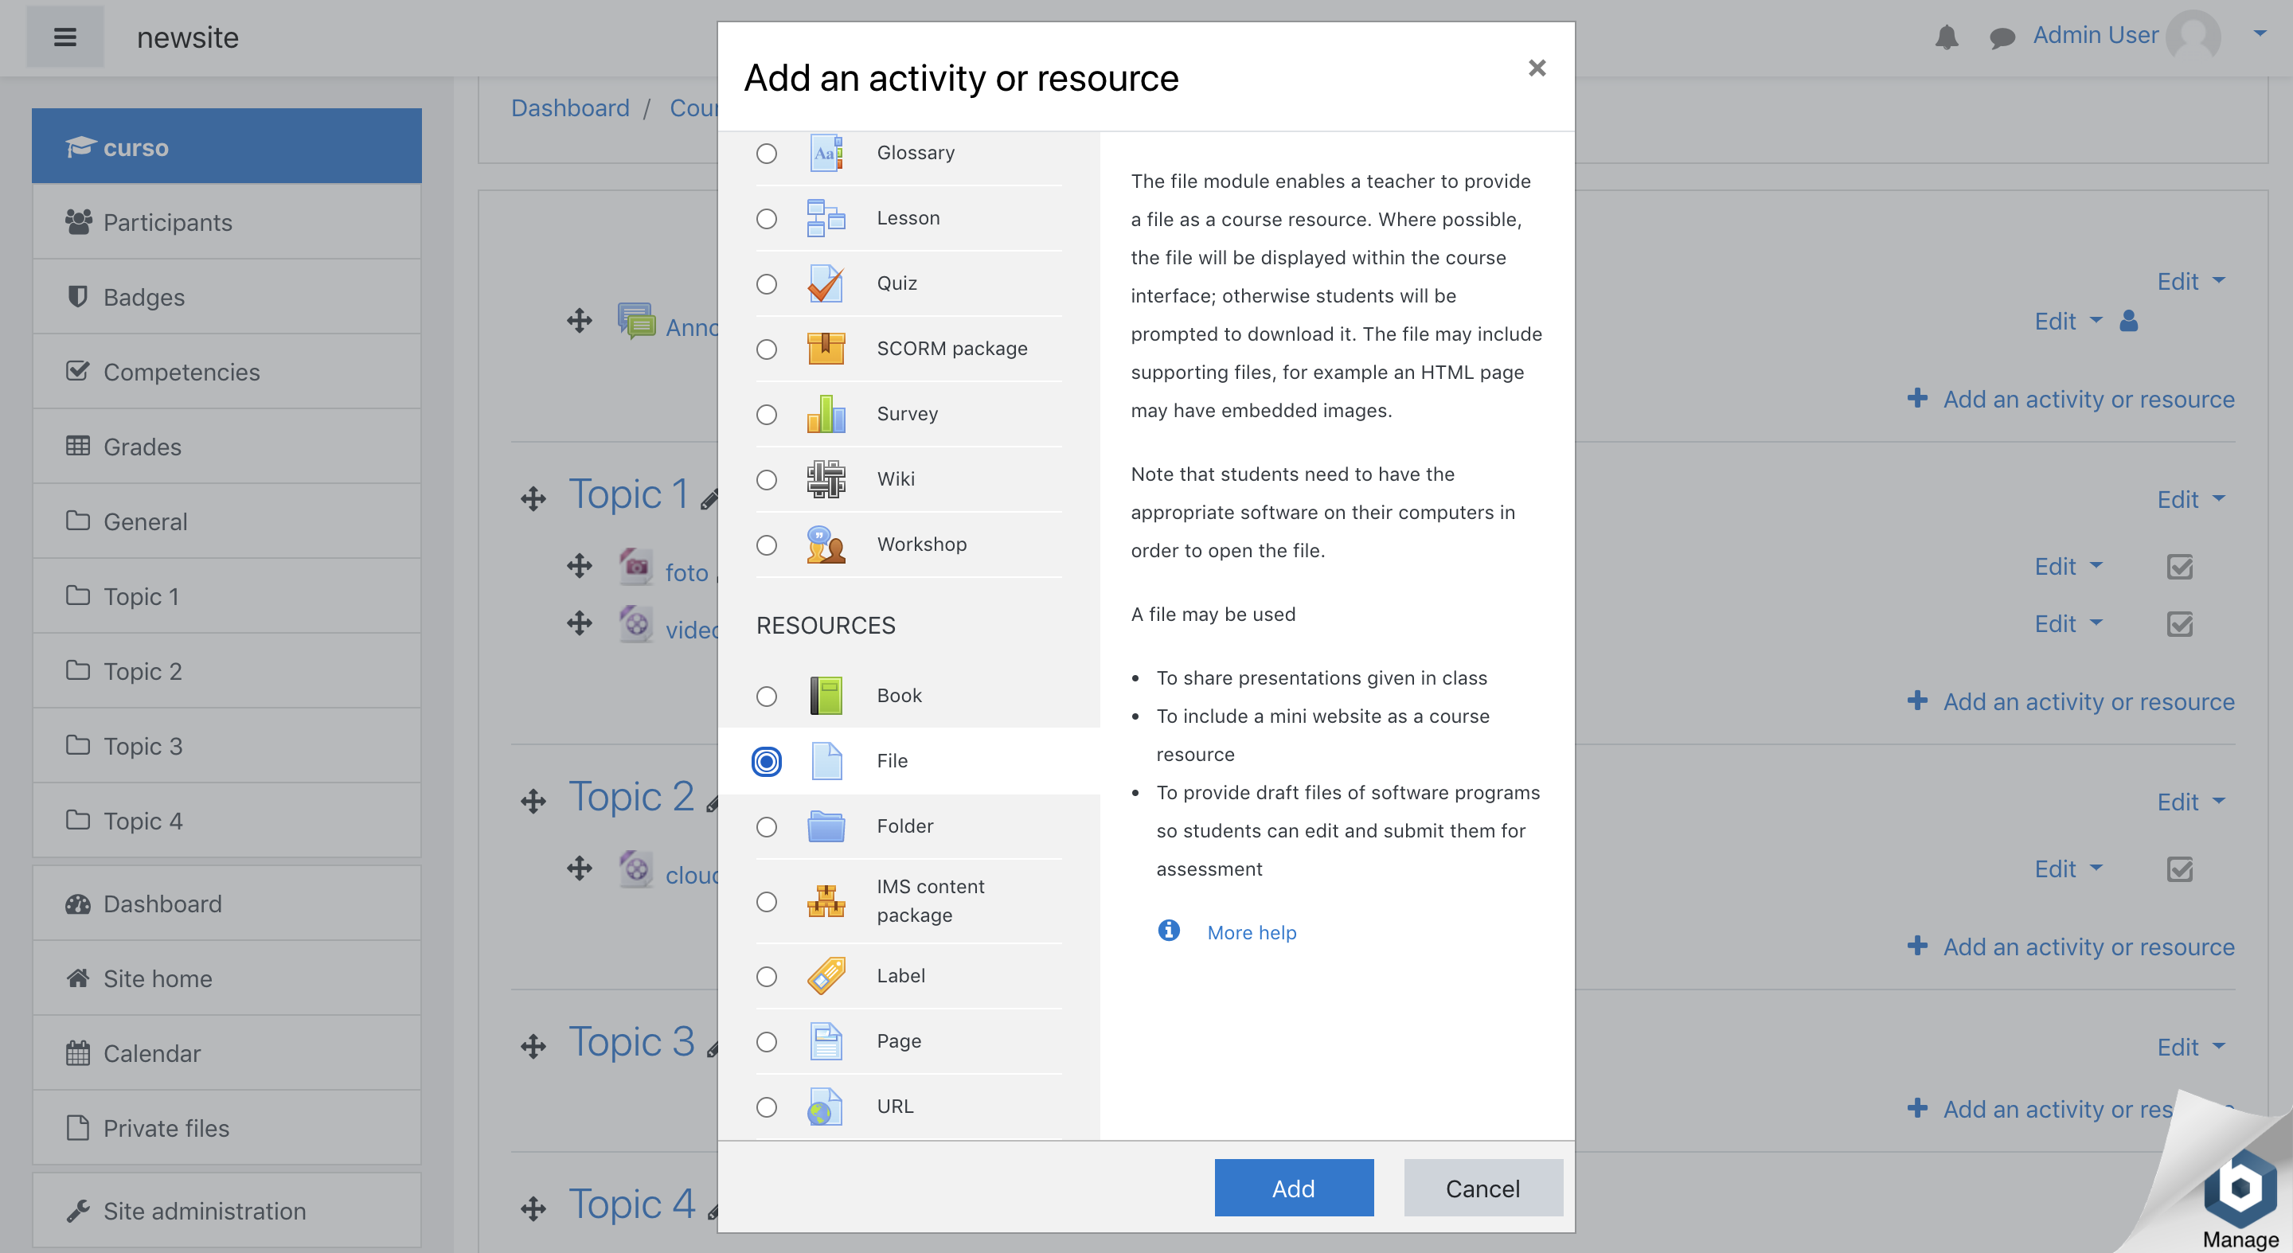Choose the URL resource radio button
This screenshot has height=1253, width=2293.
pyautogui.click(x=767, y=1107)
